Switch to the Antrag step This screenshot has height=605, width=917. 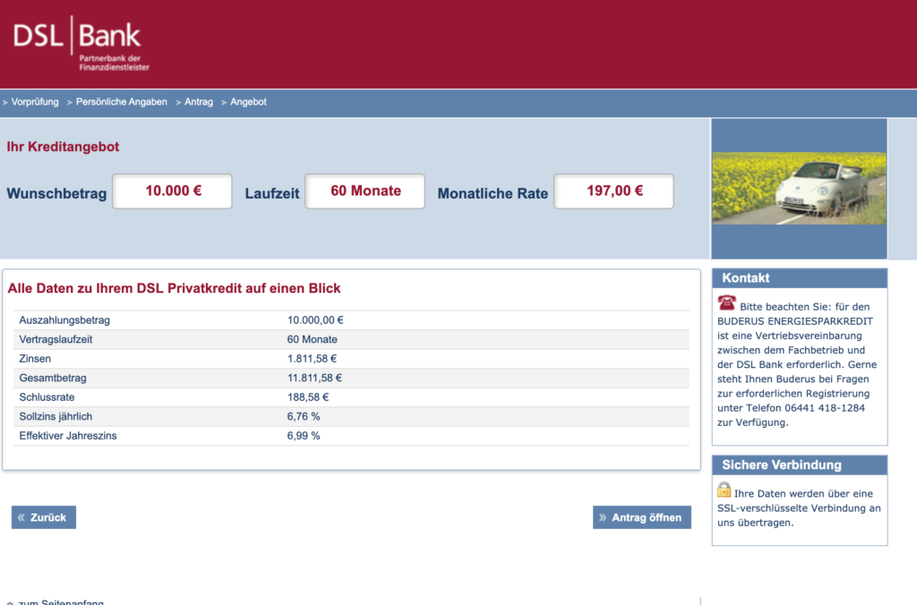[x=198, y=102]
